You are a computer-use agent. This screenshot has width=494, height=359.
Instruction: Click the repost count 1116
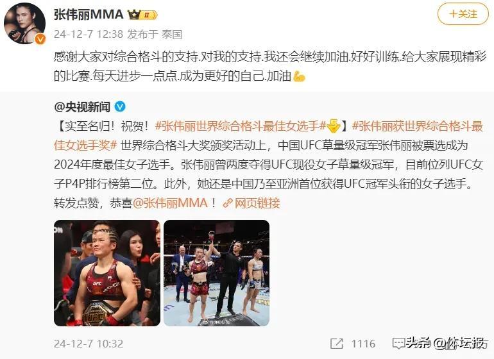pyautogui.click(x=363, y=344)
